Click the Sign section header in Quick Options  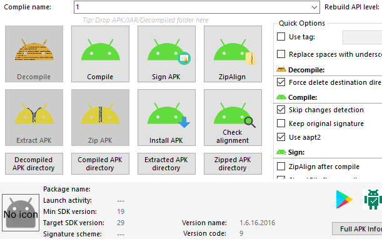tap(296, 152)
